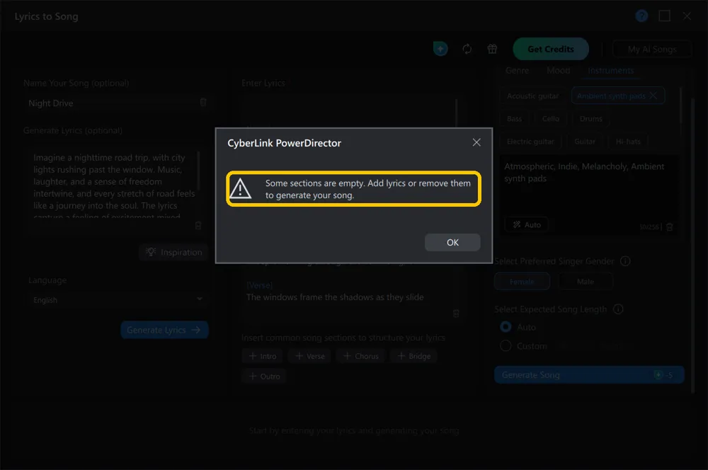Click the lyric line about windows and shadows

tap(335, 297)
